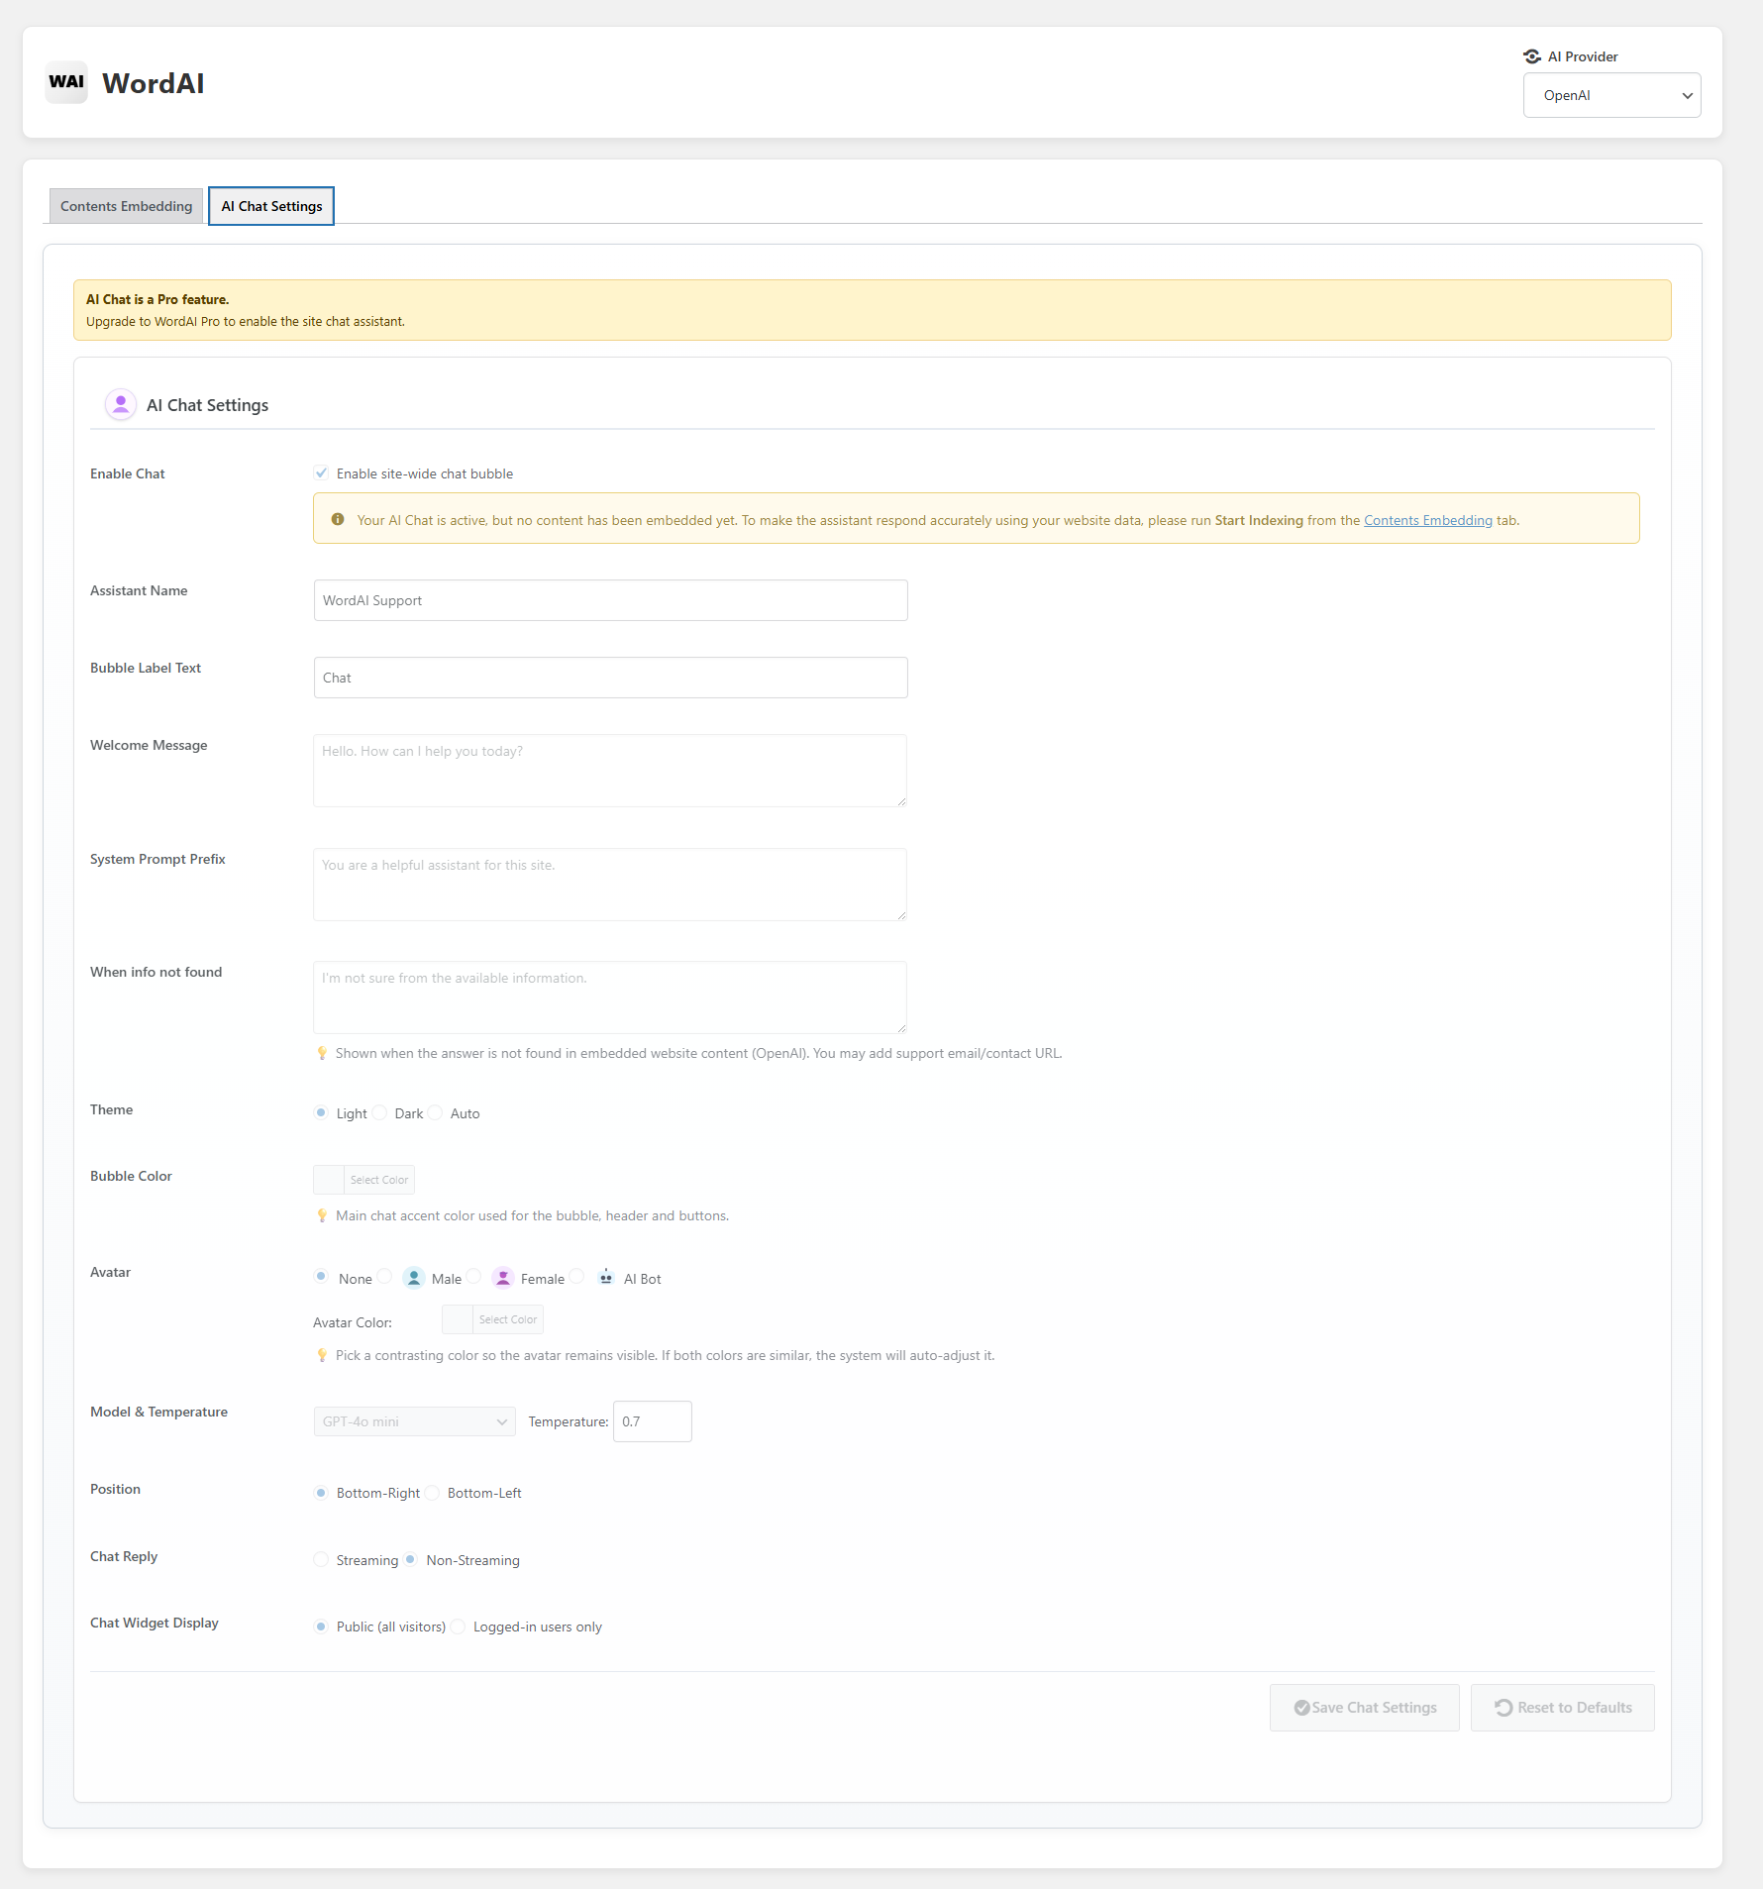Open the Bubble Color picker swatch
Viewport: 1763px width, 1889px height.
(330, 1180)
